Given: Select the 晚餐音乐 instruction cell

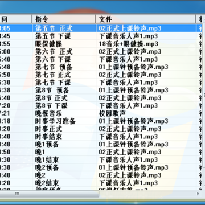Looking at the screenshot, I should (x=48, y=113).
